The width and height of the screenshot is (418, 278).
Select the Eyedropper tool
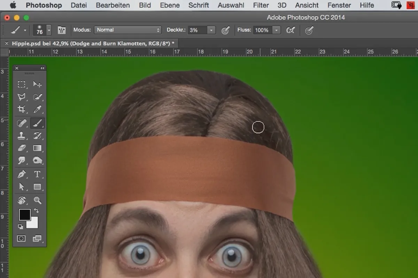click(37, 109)
